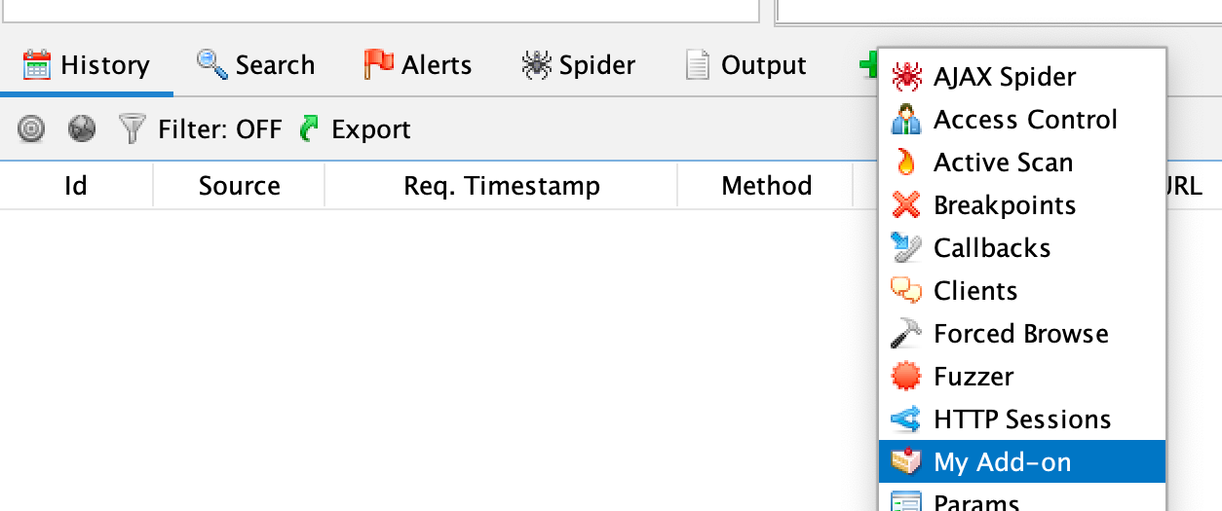Sort history by the Req. Timestamp column
Screen dimensions: 1222x511
pos(502,186)
